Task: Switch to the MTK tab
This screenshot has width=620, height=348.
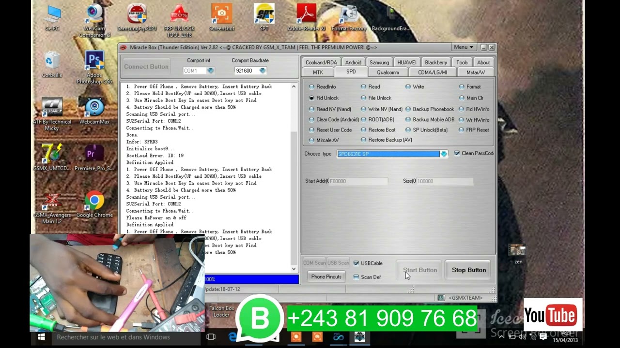Action: pos(318,72)
